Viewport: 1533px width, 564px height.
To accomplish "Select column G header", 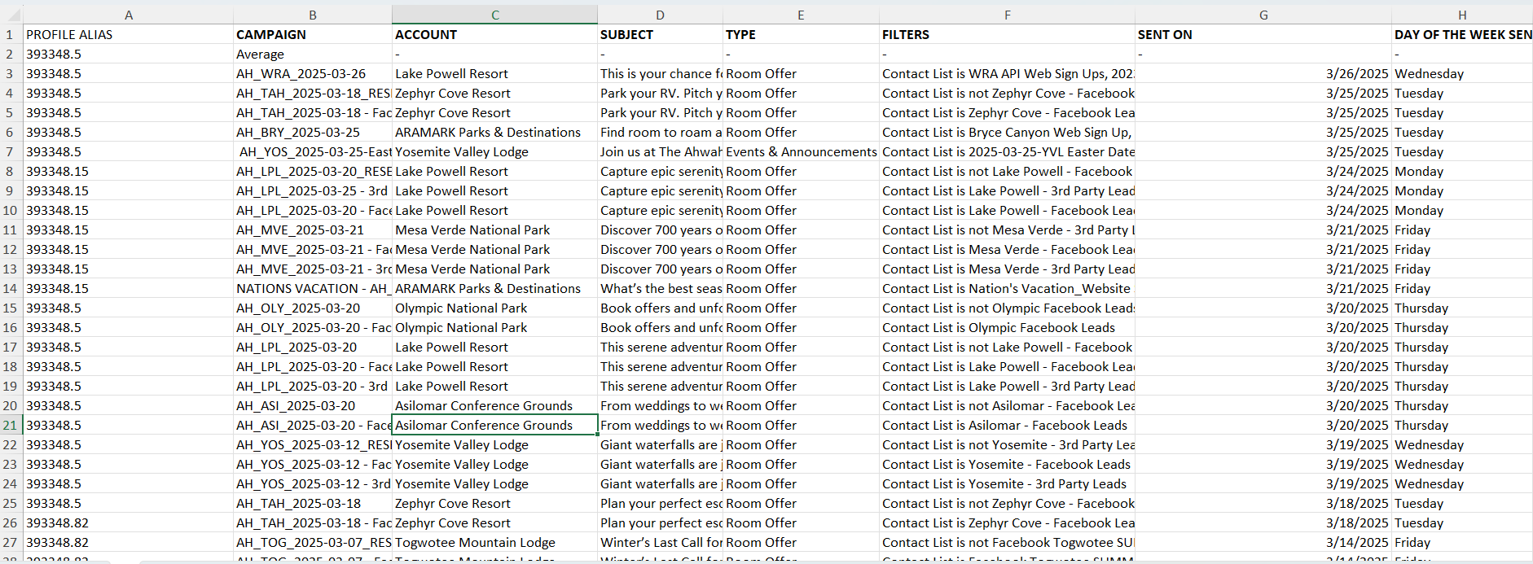I will coord(1263,15).
